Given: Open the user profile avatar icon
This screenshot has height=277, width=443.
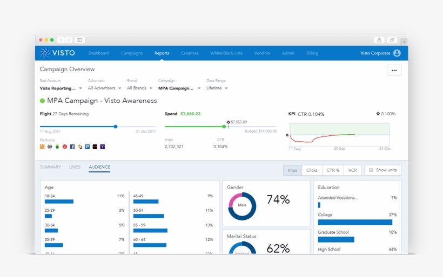Looking at the screenshot, I should [397, 53].
